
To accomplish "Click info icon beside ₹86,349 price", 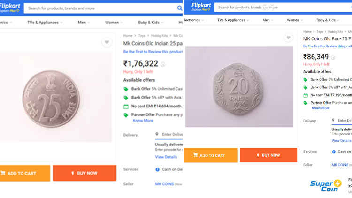I will [333, 57].
